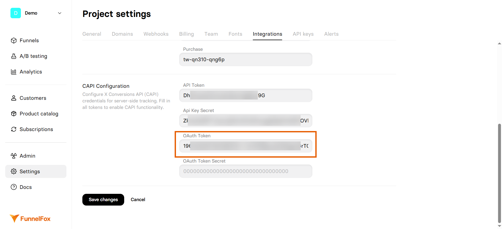Click the Cancel button
This screenshot has width=502, height=229.
tap(138, 200)
